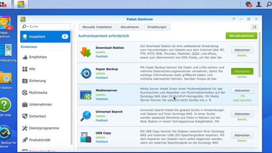Cancel the Universal Search update
The width and height of the screenshot is (272, 153).
(x=242, y=114)
